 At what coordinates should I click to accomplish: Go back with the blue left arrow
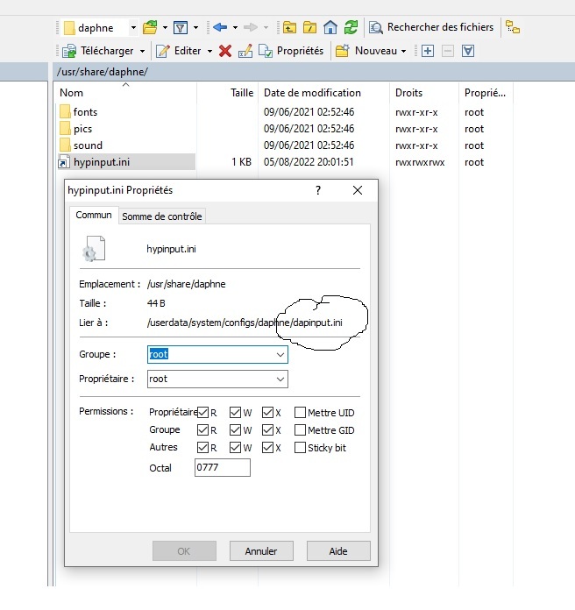click(x=220, y=27)
